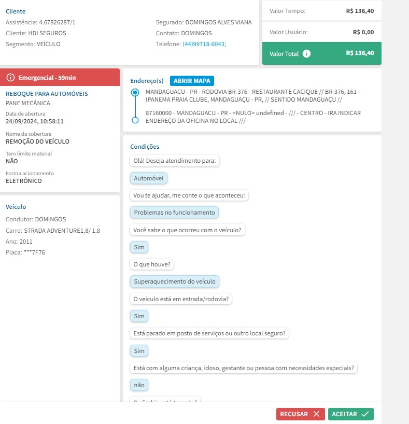Click the alert icon in Emergencial banner
This screenshot has height=424, width=409.
(x=10, y=77)
